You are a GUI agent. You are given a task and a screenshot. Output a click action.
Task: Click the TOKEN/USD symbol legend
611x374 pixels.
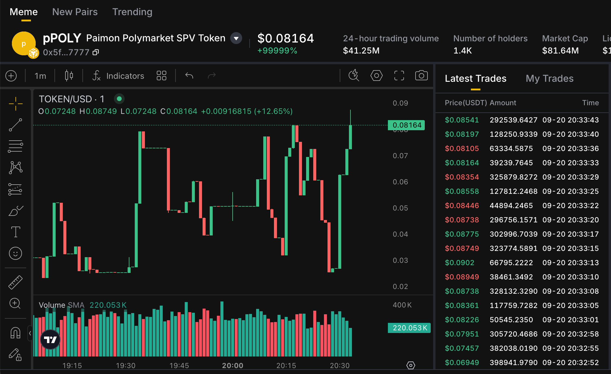click(x=72, y=99)
